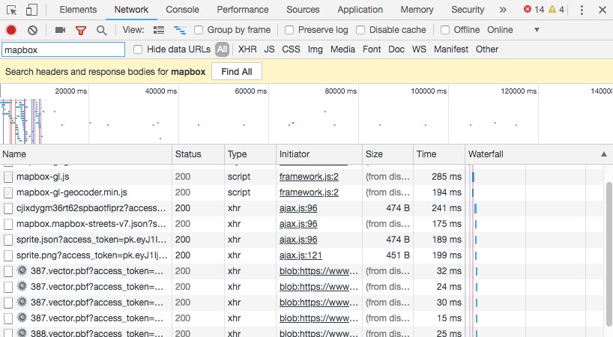Sort by the Status column header
The image size is (613, 337).
coord(198,154)
